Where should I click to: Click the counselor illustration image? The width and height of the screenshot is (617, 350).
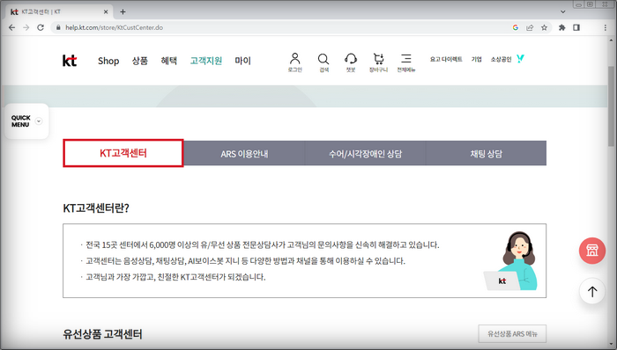pyautogui.click(x=510, y=261)
